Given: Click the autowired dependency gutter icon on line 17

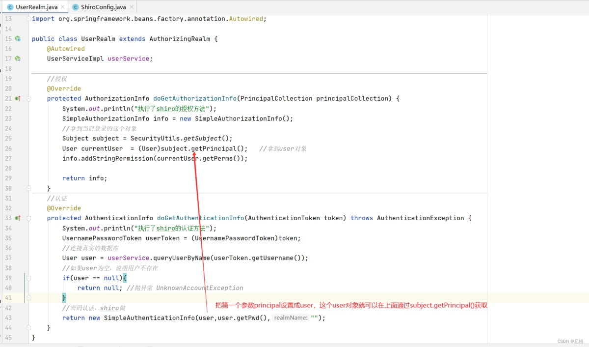Looking at the screenshot, I should (18, 58).
